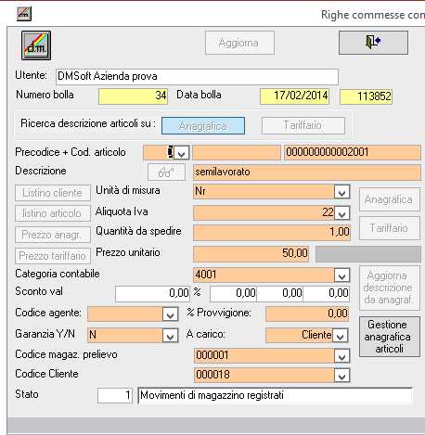
Task: Click the Stato number field showing 1
Action: point(115,395)
